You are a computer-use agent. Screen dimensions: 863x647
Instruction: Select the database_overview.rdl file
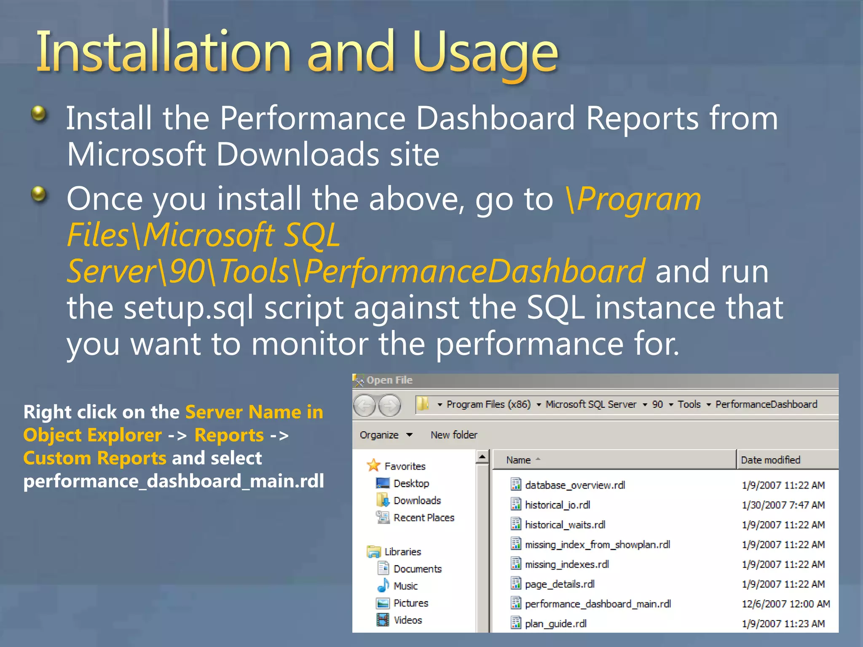coord(575,485)
